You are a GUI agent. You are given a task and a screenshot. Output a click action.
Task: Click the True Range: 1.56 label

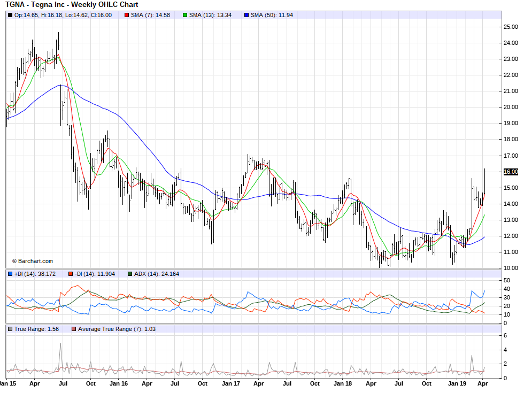click(x=36, y=329)
